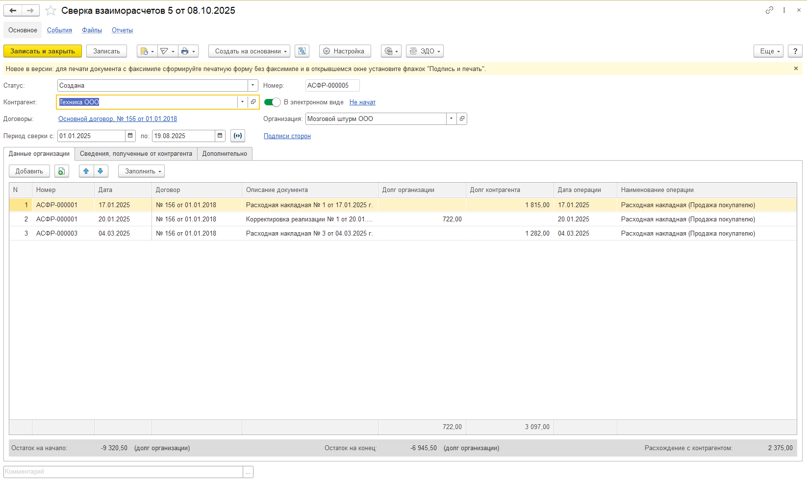This screenshot has width=807, height=482.
Task: Dismiss the yellow notification banner
Action: pyautogui.click(x=796, y=69)
